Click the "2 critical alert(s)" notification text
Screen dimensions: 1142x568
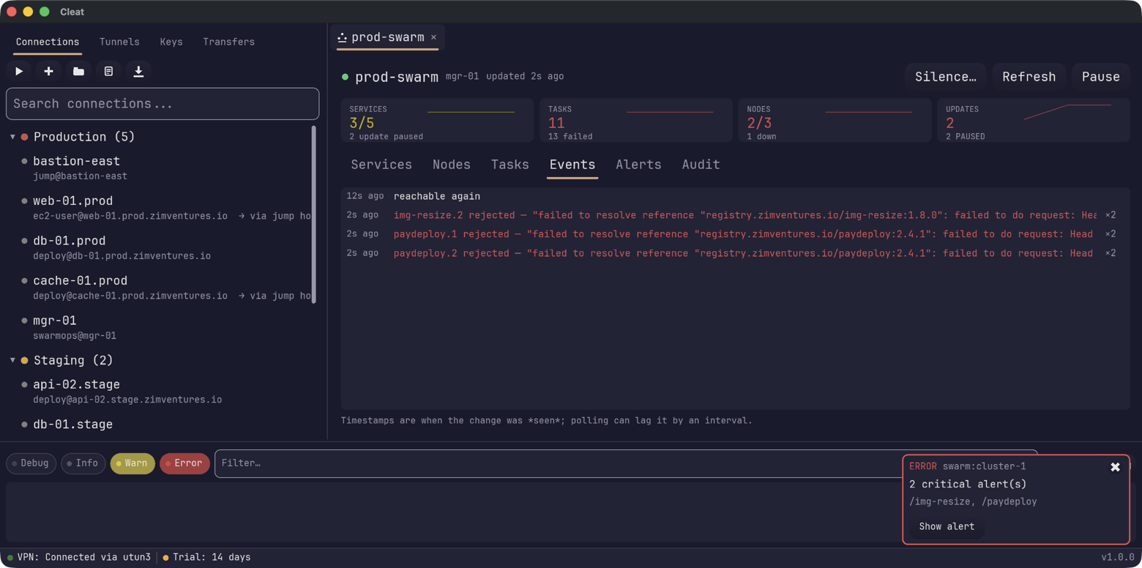click(x=968, y=485)
